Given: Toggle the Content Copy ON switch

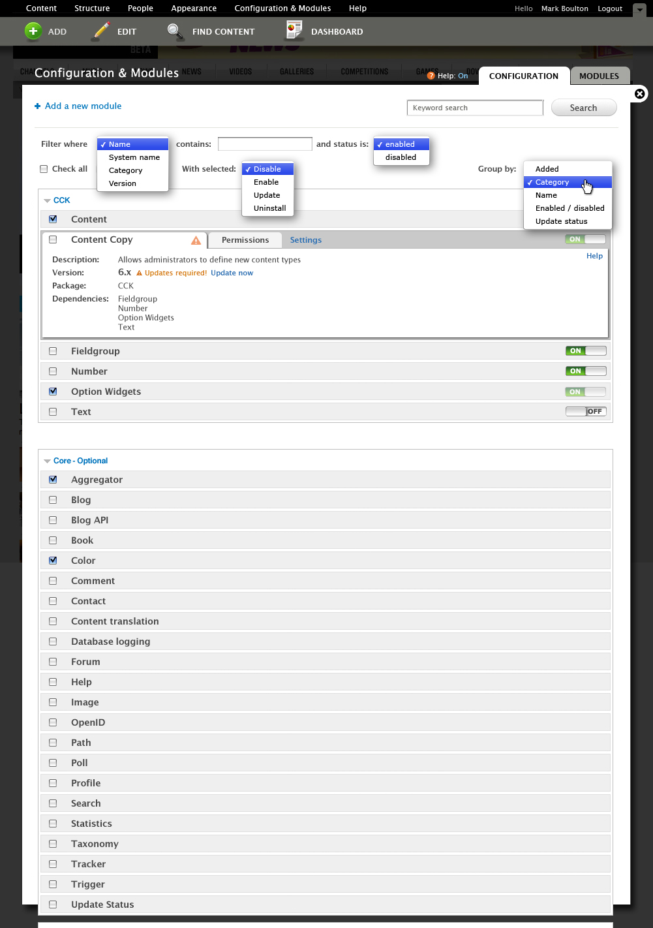Looking at the screenshot, I should tap(585, 240).
